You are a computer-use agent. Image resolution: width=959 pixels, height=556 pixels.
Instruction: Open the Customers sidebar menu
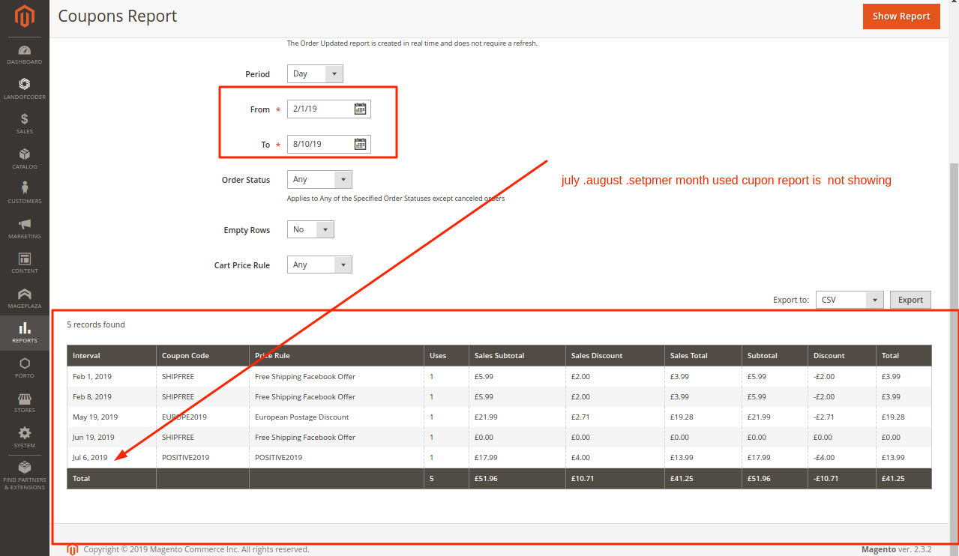coord(25,193)
